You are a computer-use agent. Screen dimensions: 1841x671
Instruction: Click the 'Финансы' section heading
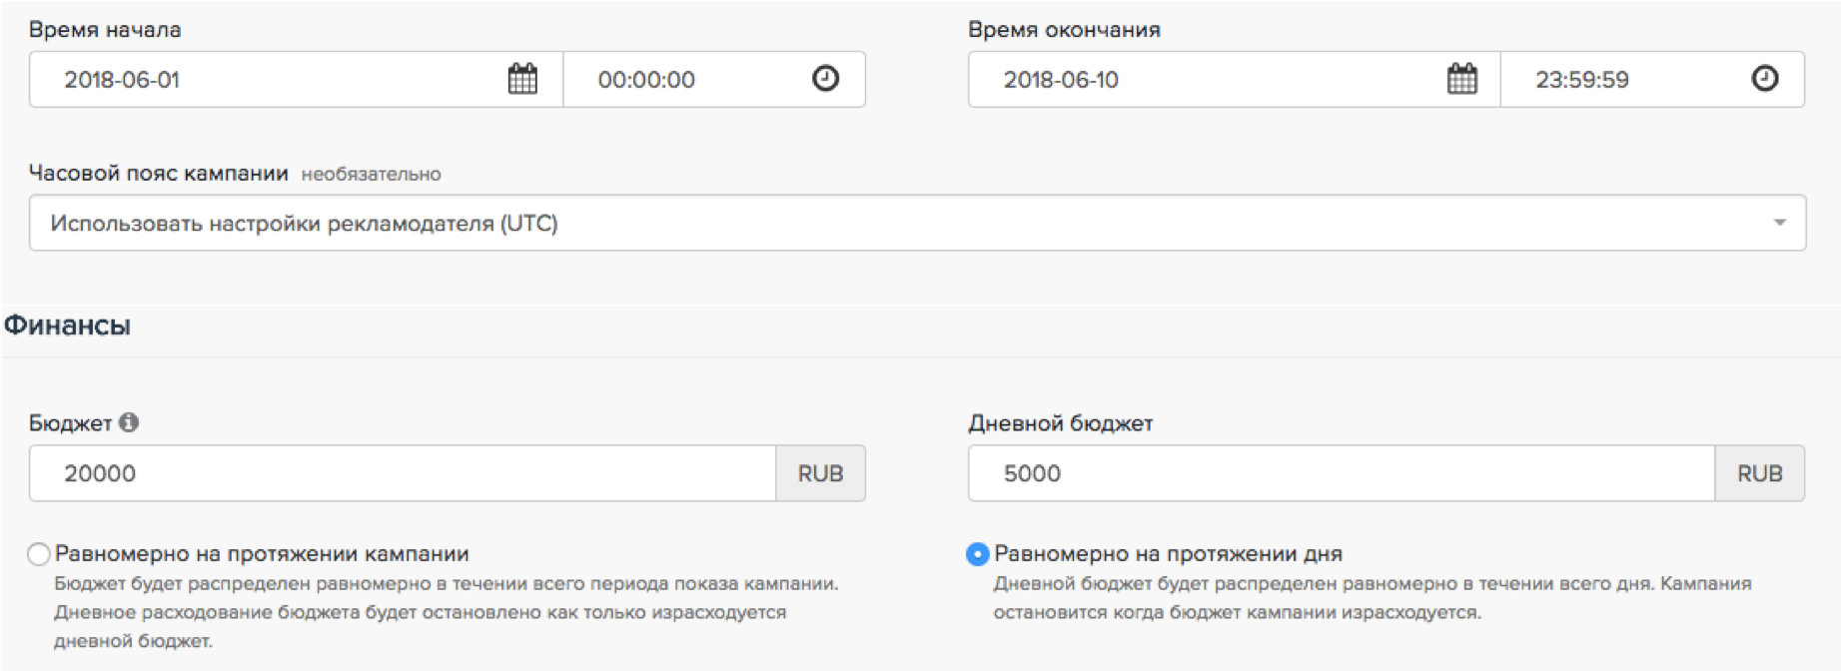tap(67, 326)
